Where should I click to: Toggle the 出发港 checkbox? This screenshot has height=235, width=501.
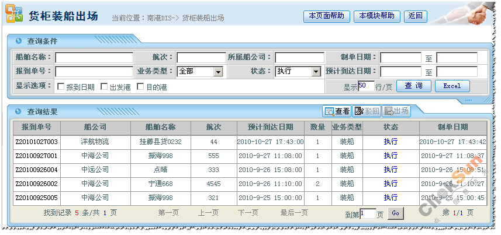pos(104,87)
